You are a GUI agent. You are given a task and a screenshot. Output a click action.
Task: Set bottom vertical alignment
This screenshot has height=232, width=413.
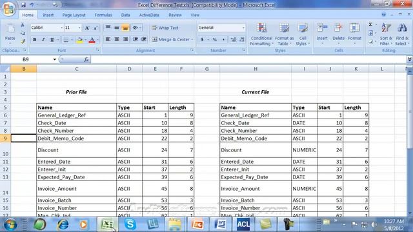point(125,28)
